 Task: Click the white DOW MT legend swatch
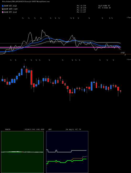[x=3, y=9]
